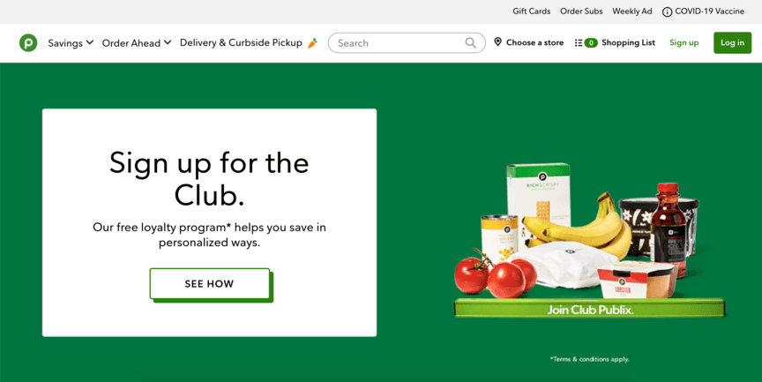
Task: Expand the Order Ahead dropdown
Action: coord(137,42)
